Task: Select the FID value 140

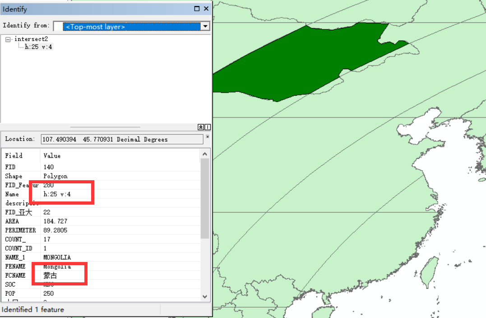Action: click(x=47, y=167)
